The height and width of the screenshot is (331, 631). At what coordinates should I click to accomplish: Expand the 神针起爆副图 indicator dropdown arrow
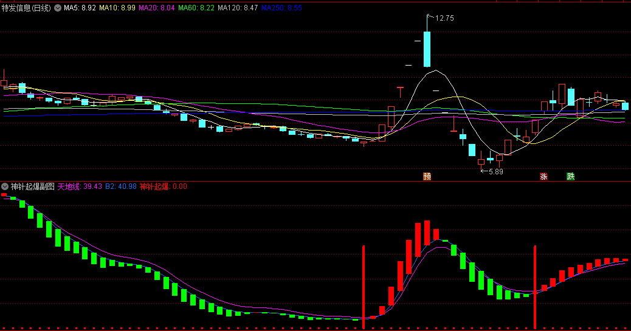coord(5,186)
